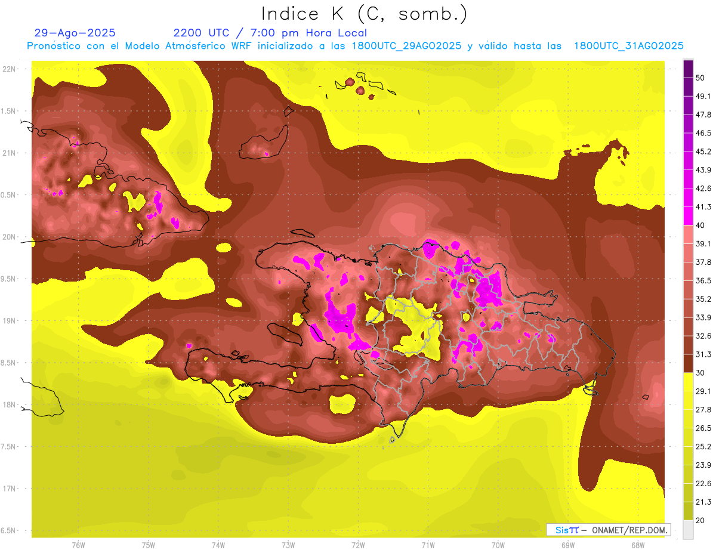
Task: Click the longitude axis label "73W"
Action: [288, 545]
